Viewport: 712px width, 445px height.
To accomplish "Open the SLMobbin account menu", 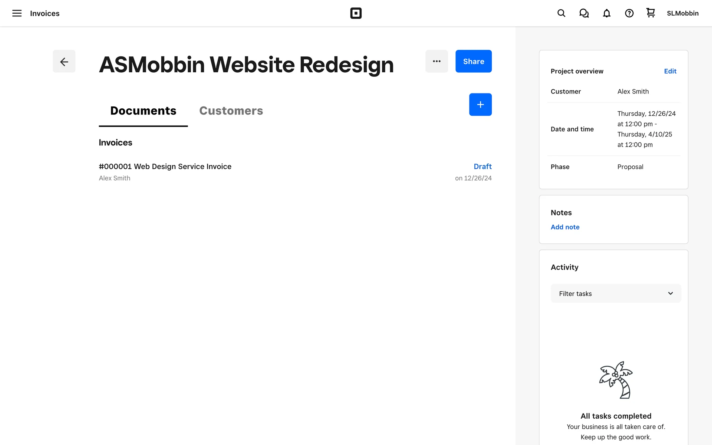I will [682, 13].
